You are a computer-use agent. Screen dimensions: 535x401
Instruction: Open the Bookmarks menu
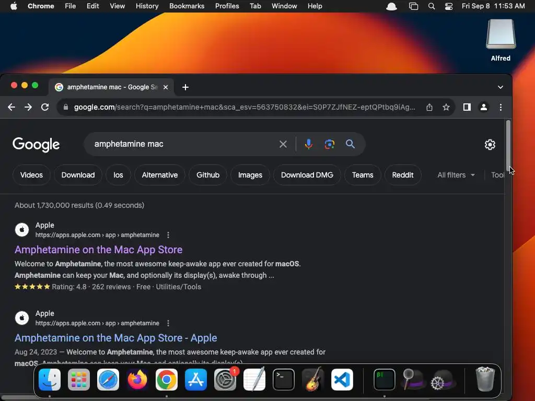187,6
